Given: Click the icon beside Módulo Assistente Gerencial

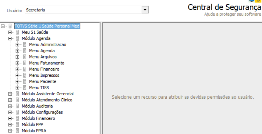Looking at the screenshot, I should coord(17,94).
